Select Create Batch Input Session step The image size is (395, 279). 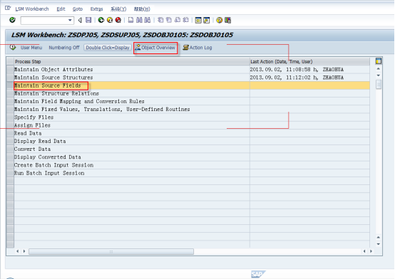point(131,165)
